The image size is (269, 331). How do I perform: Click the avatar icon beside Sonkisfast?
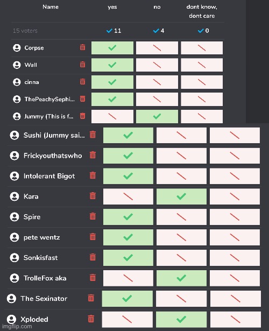point(15,258)
